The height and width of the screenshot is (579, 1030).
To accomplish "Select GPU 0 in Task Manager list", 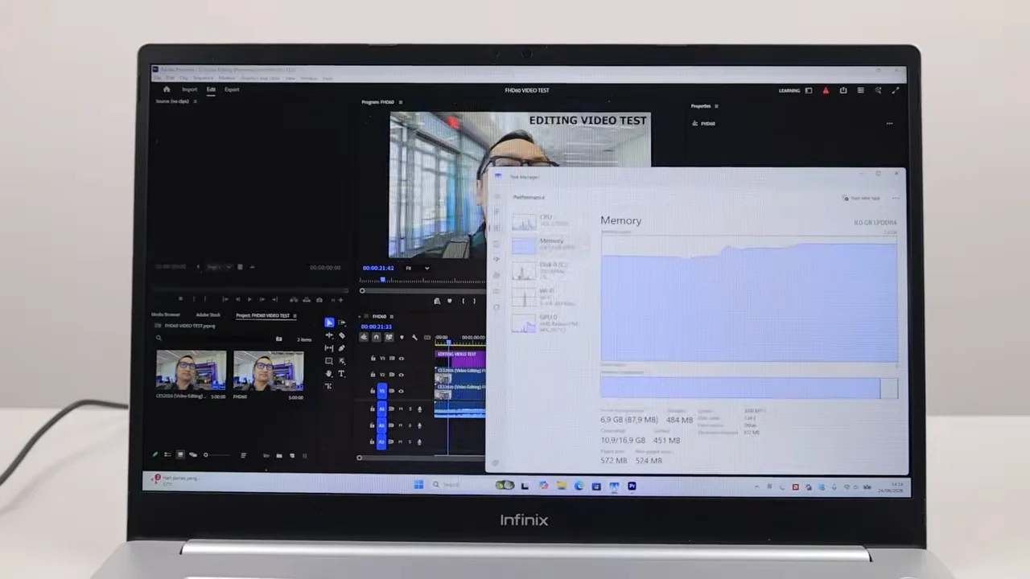I will pos(551,323).
